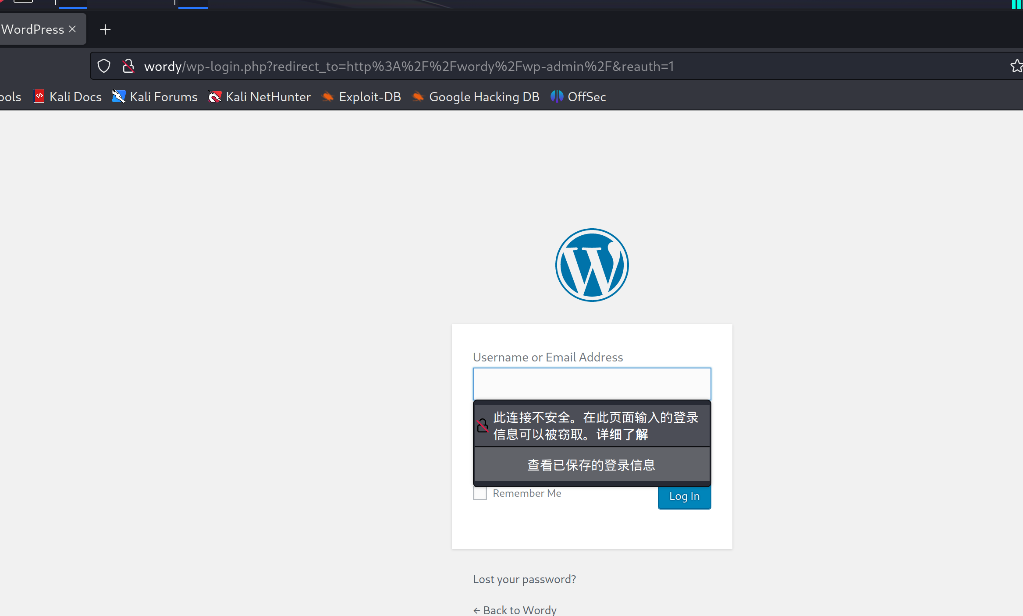Click the Lost your password link
1023x616 pixels.
(524, 579)
